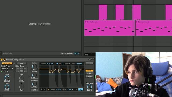Image resolution: width=172 pixels, height=97 pixels.
Task: Toggle the Auto release button
Action: (34, 90)
